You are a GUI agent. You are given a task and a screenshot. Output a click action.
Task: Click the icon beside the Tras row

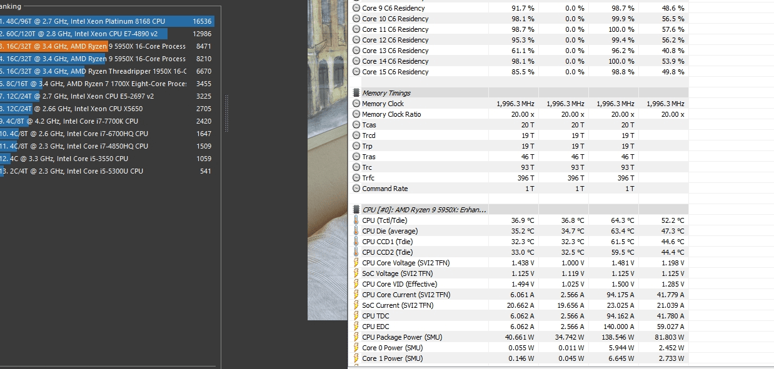pos(356,157)
